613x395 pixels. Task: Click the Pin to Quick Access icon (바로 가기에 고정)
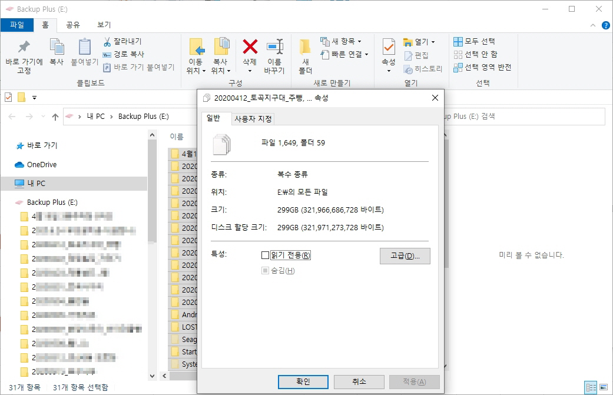coord(24,57)
